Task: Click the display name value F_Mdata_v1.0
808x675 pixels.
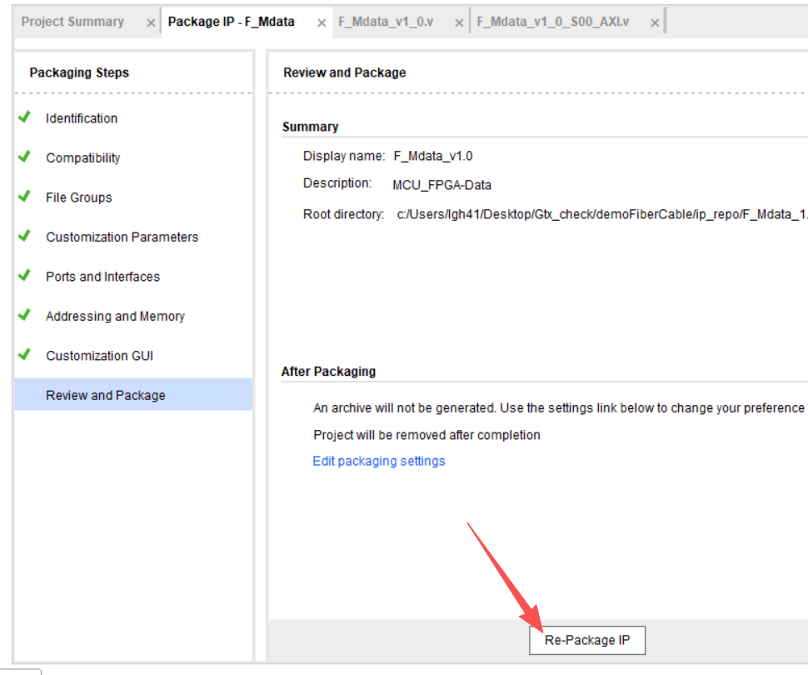Action: click(x=433, y=156)
